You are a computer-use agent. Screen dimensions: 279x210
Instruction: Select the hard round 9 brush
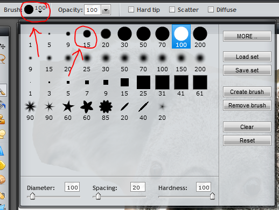click(x=68, y=37)
